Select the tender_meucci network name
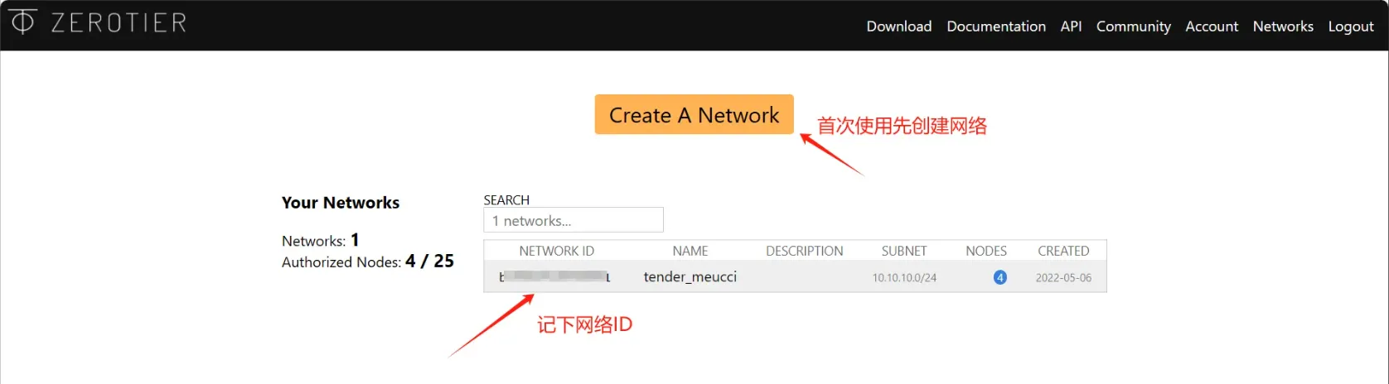The height and width of the screenshot is (384, 1389). (x=690, y=277)
